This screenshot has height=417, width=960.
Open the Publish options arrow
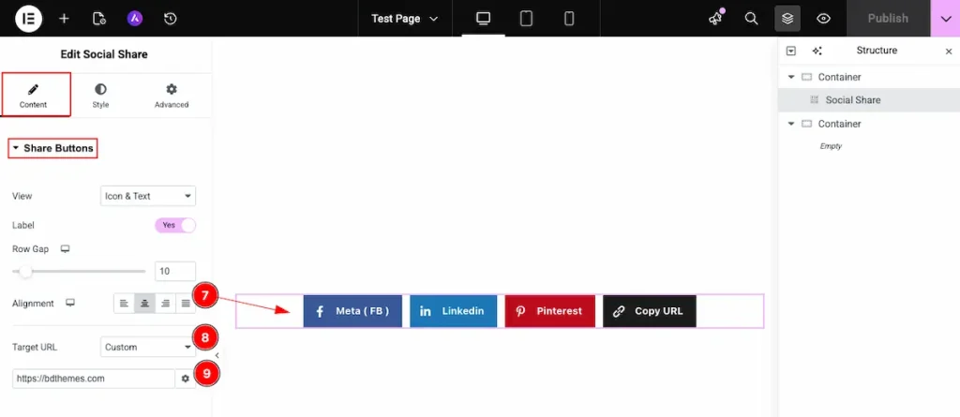tap(945, 19)
